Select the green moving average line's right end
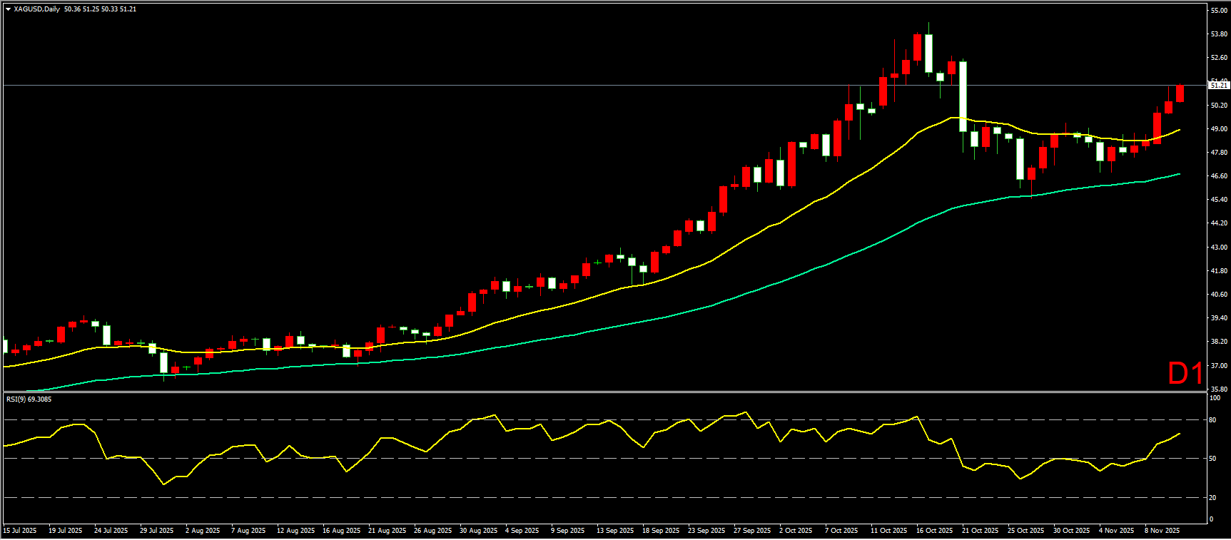The height and width of the screenshot is (540, 1231). (x=1178, y=174)
